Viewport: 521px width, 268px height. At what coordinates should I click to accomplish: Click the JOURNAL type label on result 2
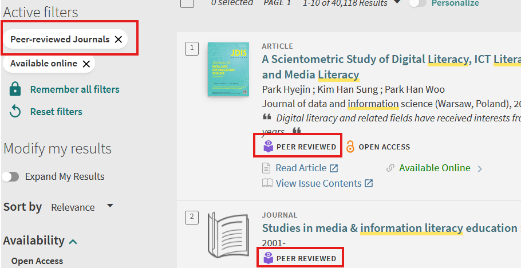click(279, 215)
